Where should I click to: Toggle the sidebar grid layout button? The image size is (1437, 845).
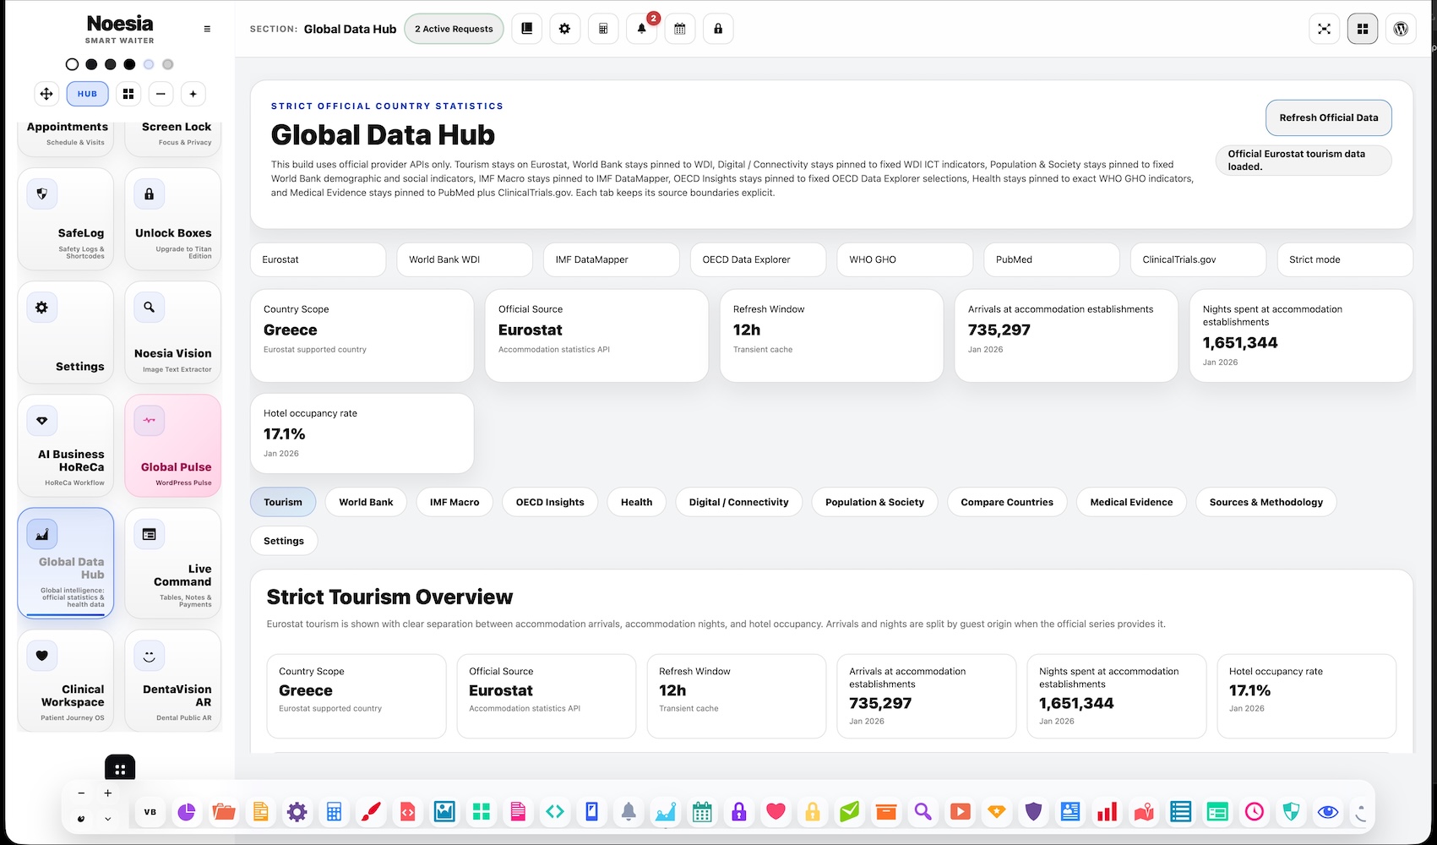128,94
